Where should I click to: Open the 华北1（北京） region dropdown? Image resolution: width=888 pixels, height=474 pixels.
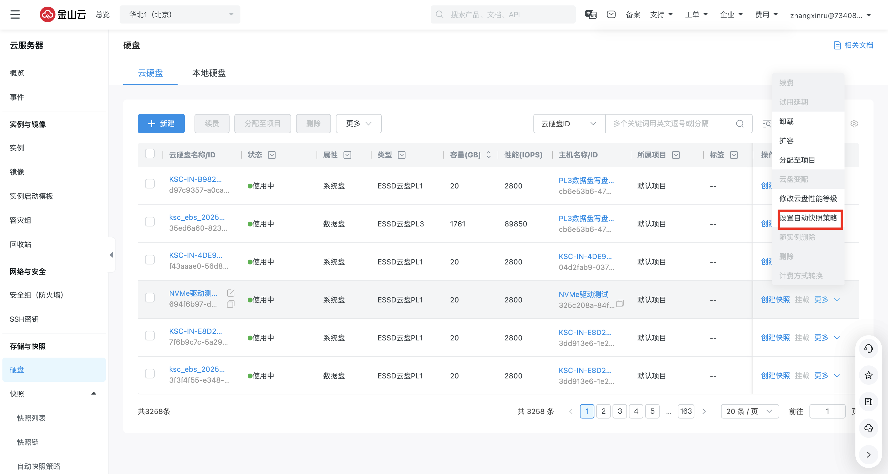pos(180,14)
